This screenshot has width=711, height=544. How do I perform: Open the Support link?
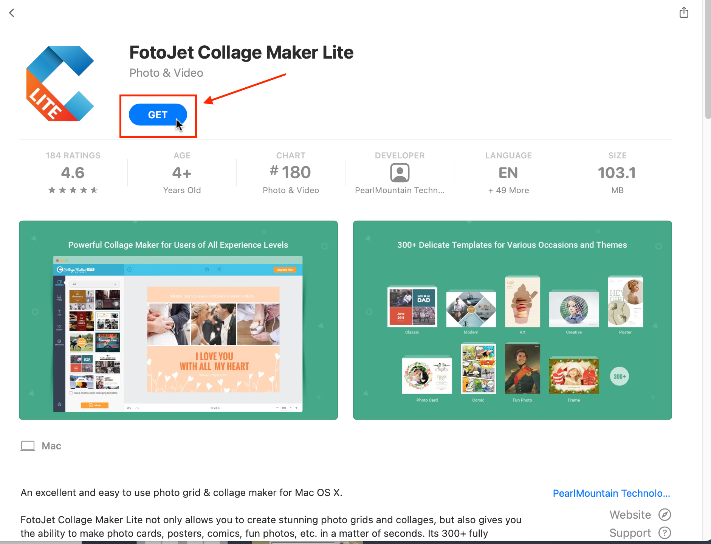[x=630, y=533]
